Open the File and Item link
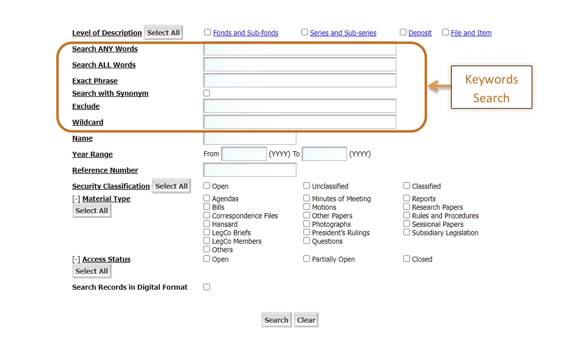The image size is (561, 342). 471,33
